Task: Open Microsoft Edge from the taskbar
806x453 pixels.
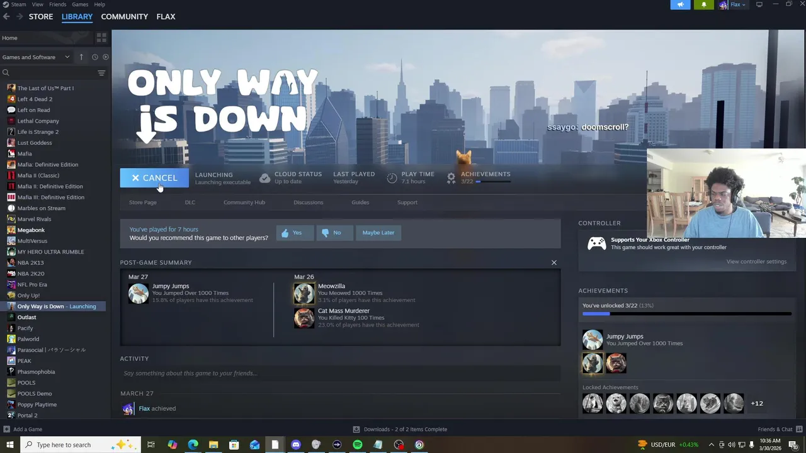Action: click(193, 445)
